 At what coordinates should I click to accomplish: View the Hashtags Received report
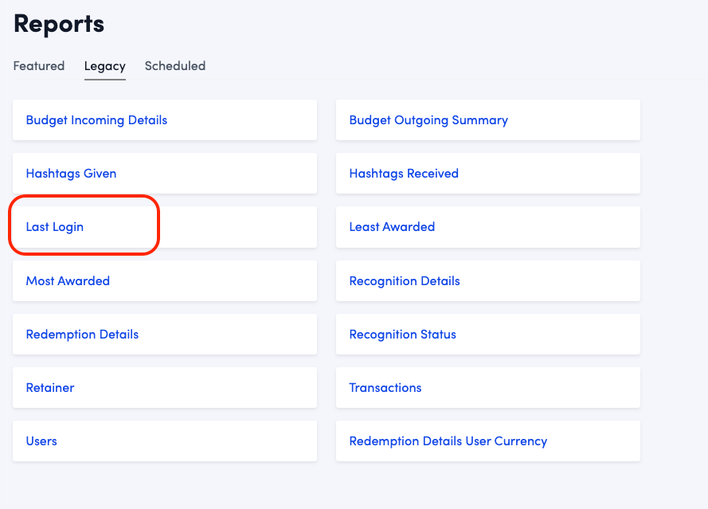[x=404, y=174]
